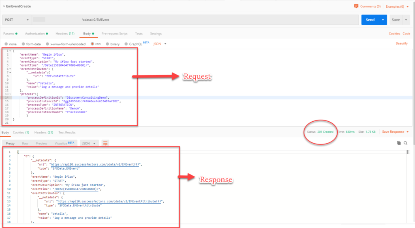Select the Preview response view
This screenshot has height=228, width=415.
(42, 143)
